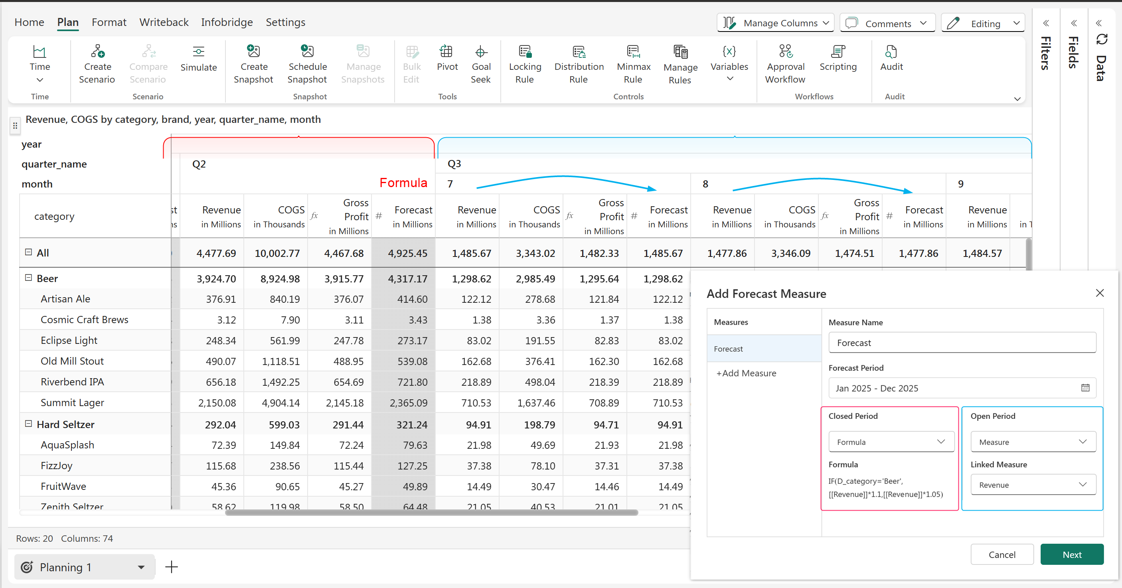This screenshot has width=1122, height=588.
Task: Collapse the All row group
Action: point(28,252)
